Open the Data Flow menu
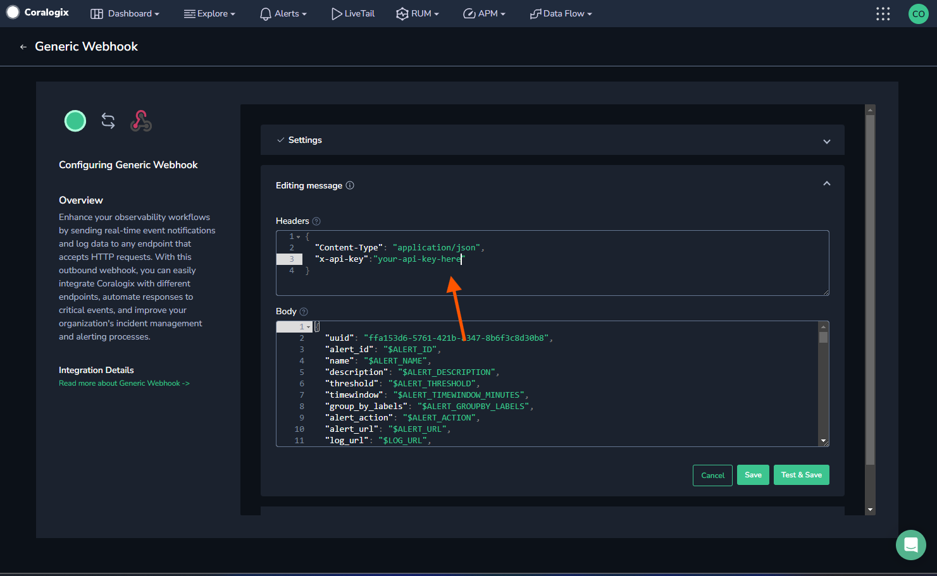 (561, 13)
